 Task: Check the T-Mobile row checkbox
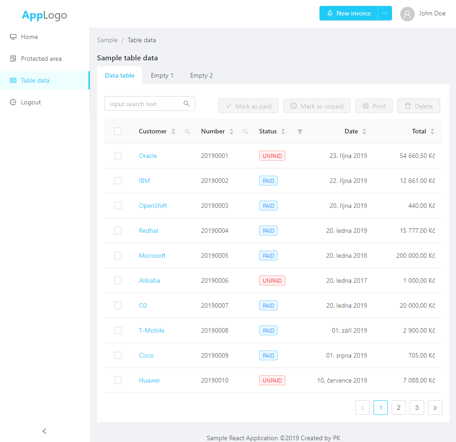pos(118,330)
